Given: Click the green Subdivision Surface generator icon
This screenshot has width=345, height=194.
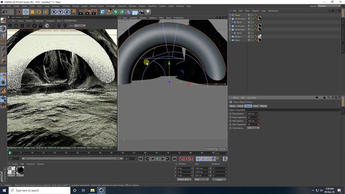Looking at the screenshot, I should [x=116, y=12].
